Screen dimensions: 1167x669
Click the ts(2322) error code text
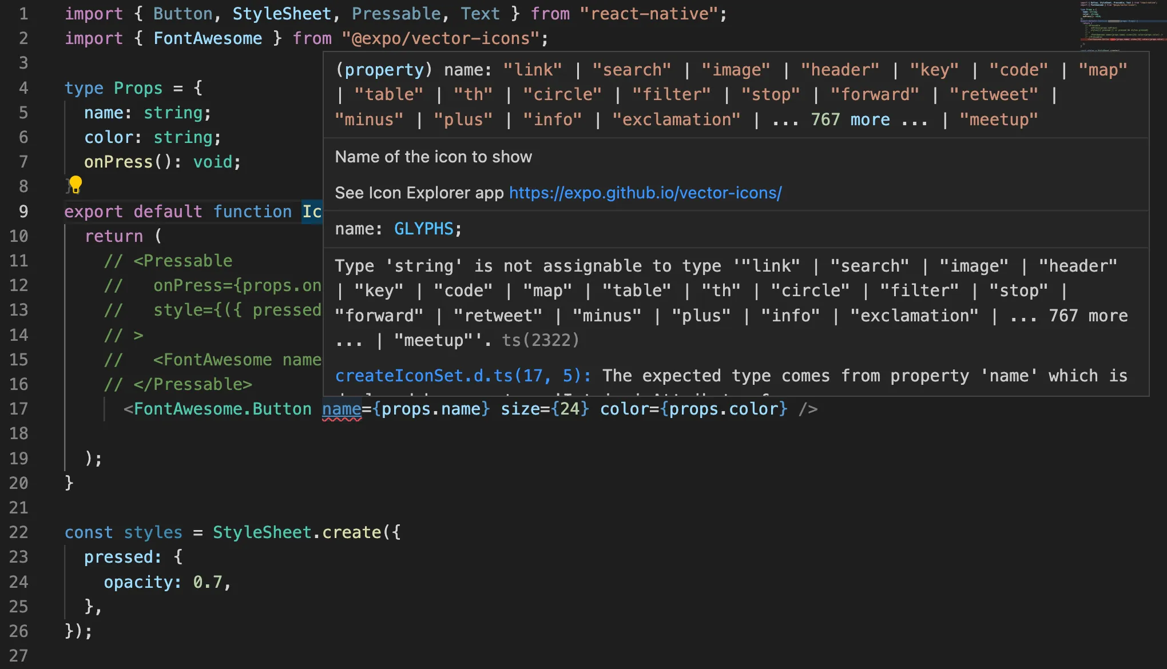(x=540, y=340)
